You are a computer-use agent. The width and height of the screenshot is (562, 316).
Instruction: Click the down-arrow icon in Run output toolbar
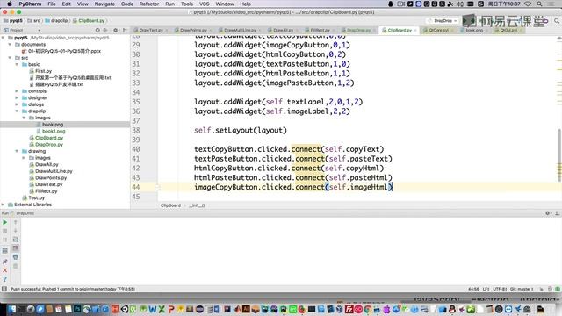(x=16, y=231)
